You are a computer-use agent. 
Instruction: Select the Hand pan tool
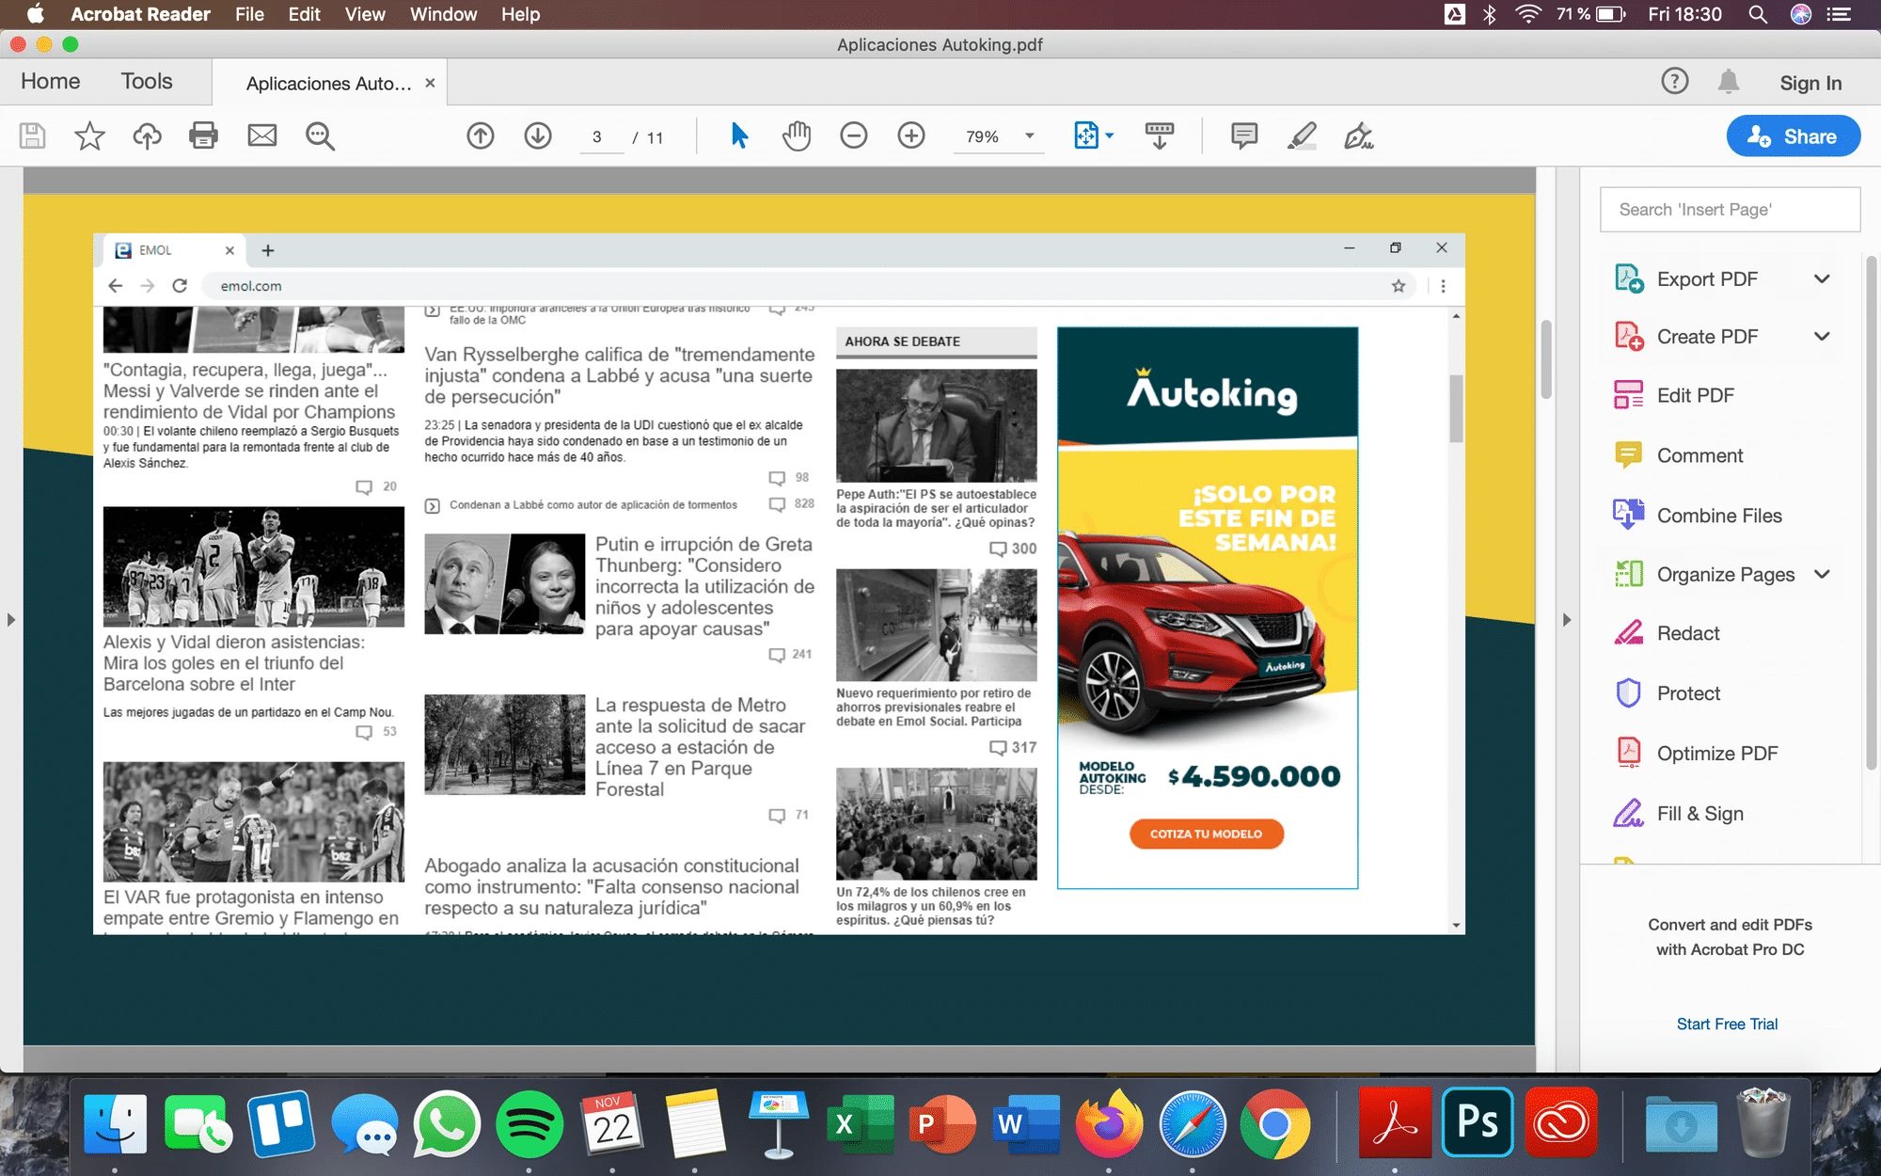pos(796,136)
